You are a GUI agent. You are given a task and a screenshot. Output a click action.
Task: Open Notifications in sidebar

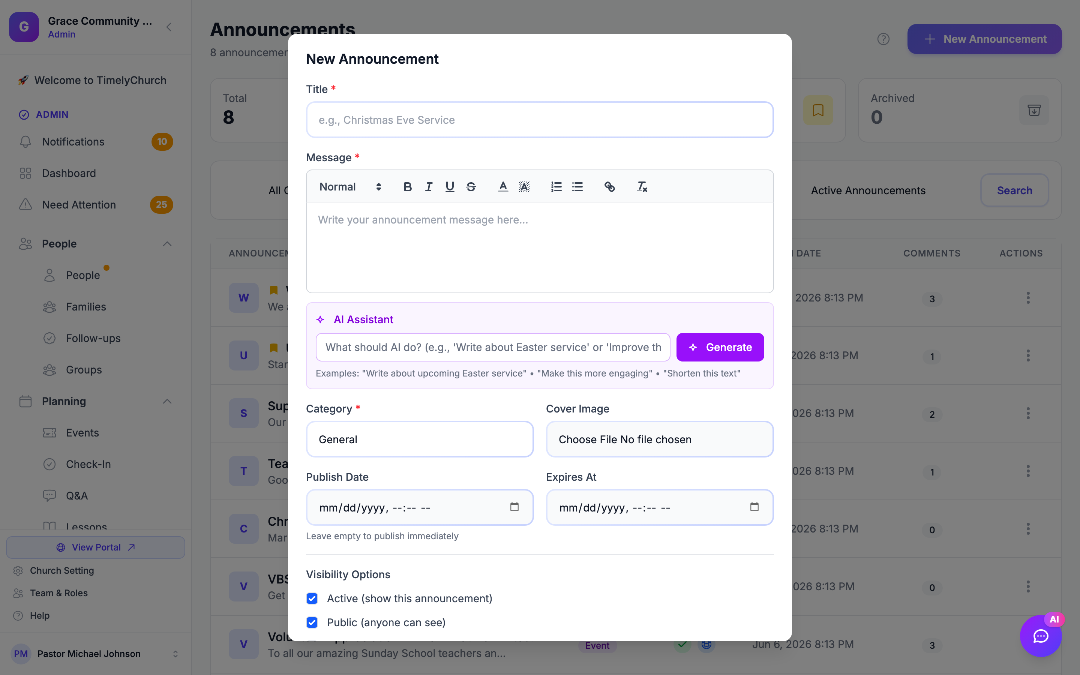pyautogui.click(x=96, y=141)
